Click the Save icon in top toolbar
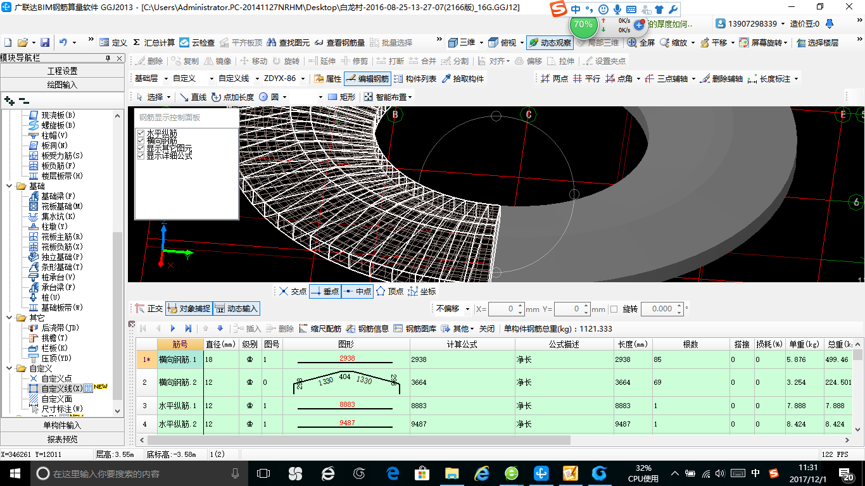865x486 pixels. point(45,42)
